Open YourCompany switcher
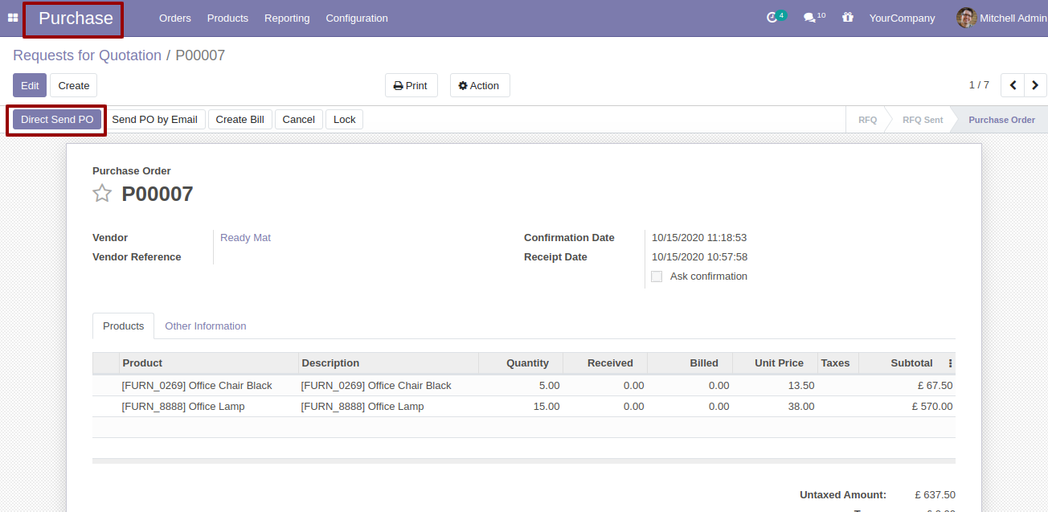 [902, 18]
